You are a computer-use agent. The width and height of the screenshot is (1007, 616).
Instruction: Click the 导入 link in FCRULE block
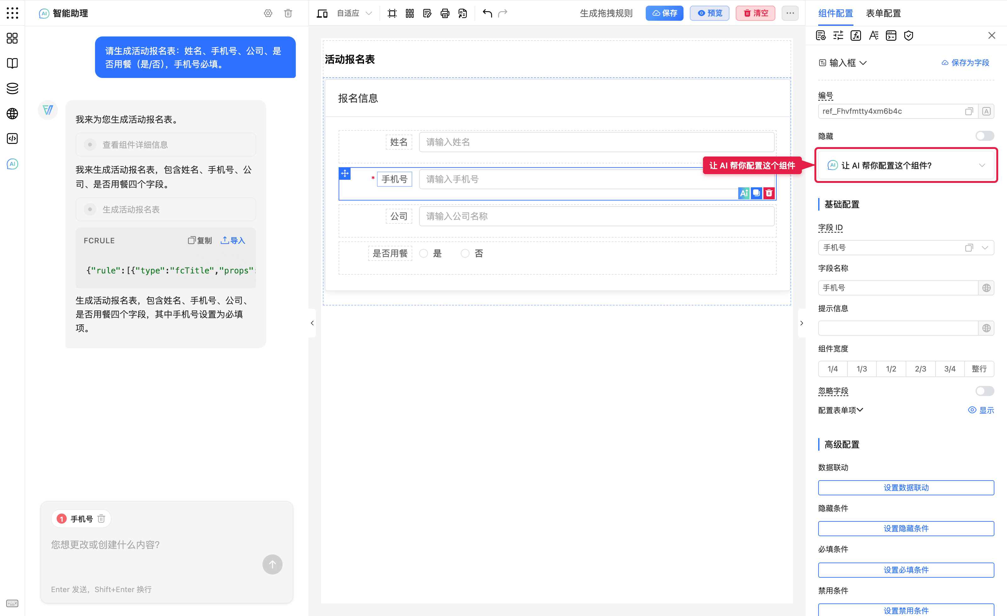[233, 240]
